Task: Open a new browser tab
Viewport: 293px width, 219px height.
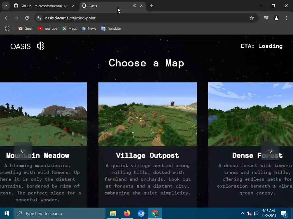Action: click(152, 6)
